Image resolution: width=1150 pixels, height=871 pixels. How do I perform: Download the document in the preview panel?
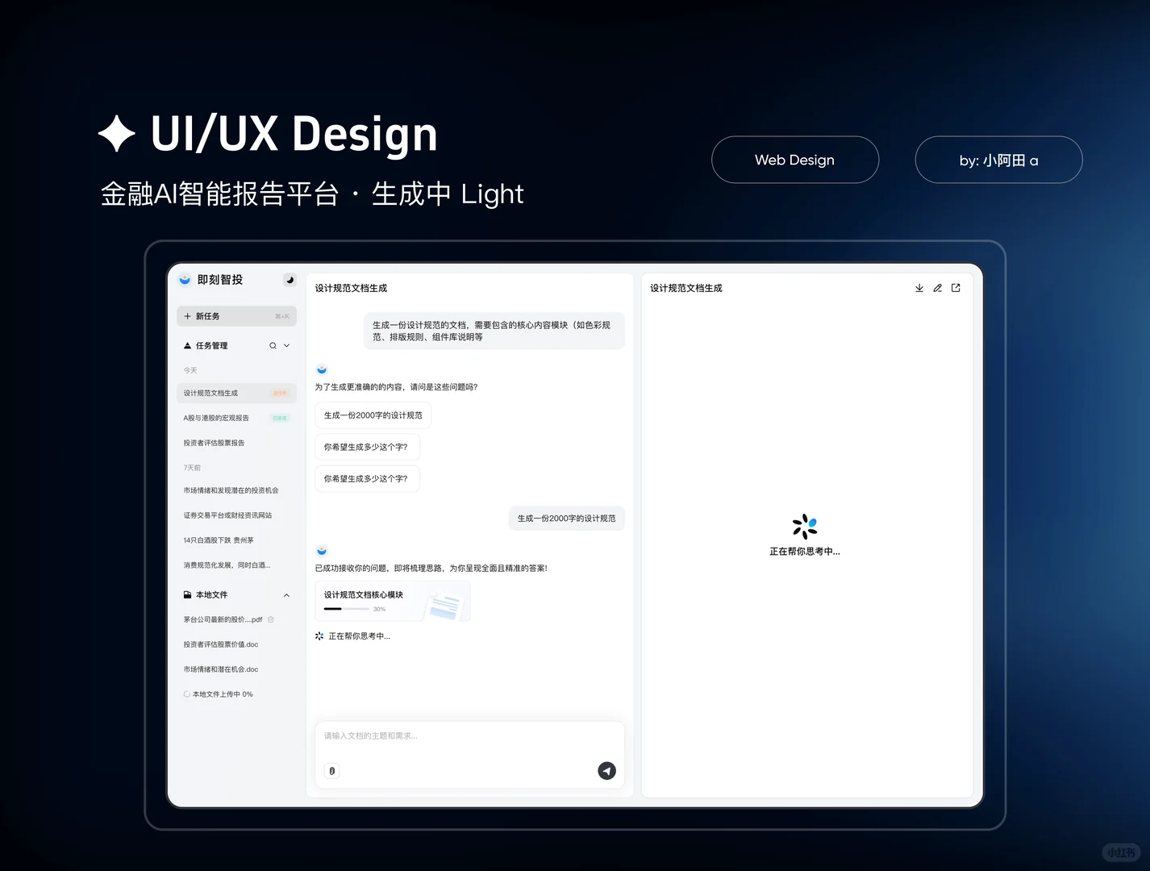[x=919, y=288]
